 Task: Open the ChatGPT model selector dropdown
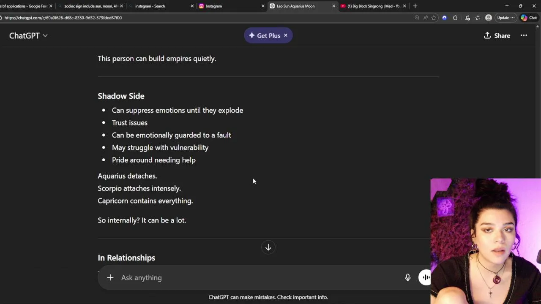[28, 35]
